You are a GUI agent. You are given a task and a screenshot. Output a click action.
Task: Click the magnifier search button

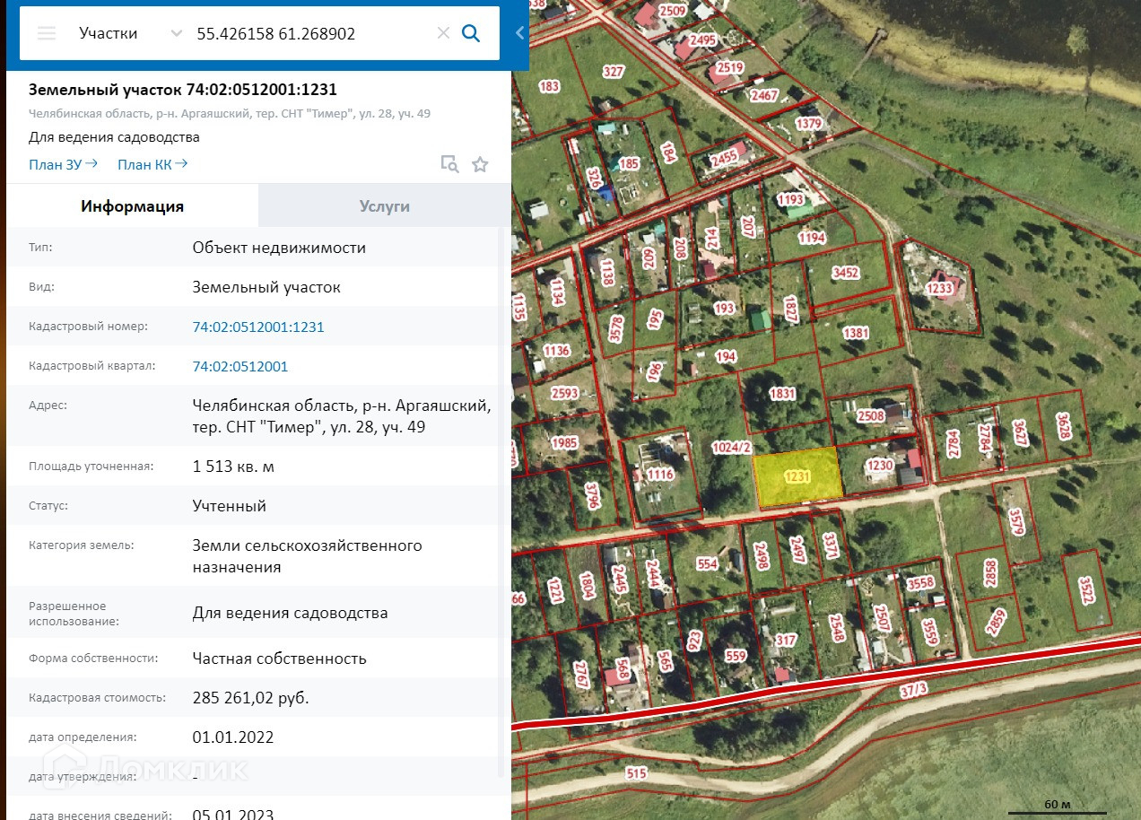pos(471,33)
